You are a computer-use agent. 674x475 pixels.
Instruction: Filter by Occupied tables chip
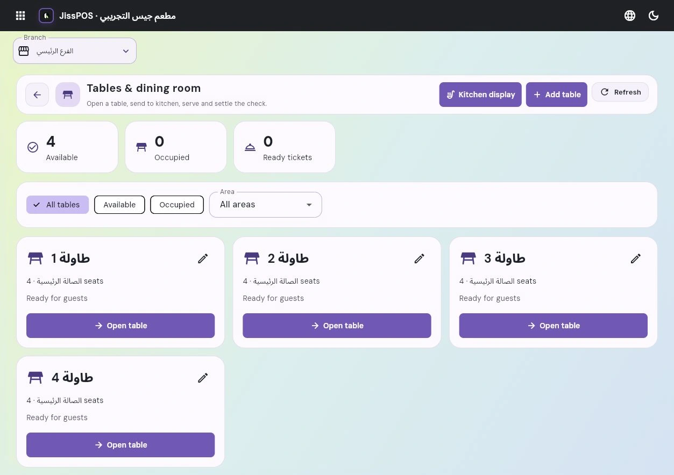point(177,205)
